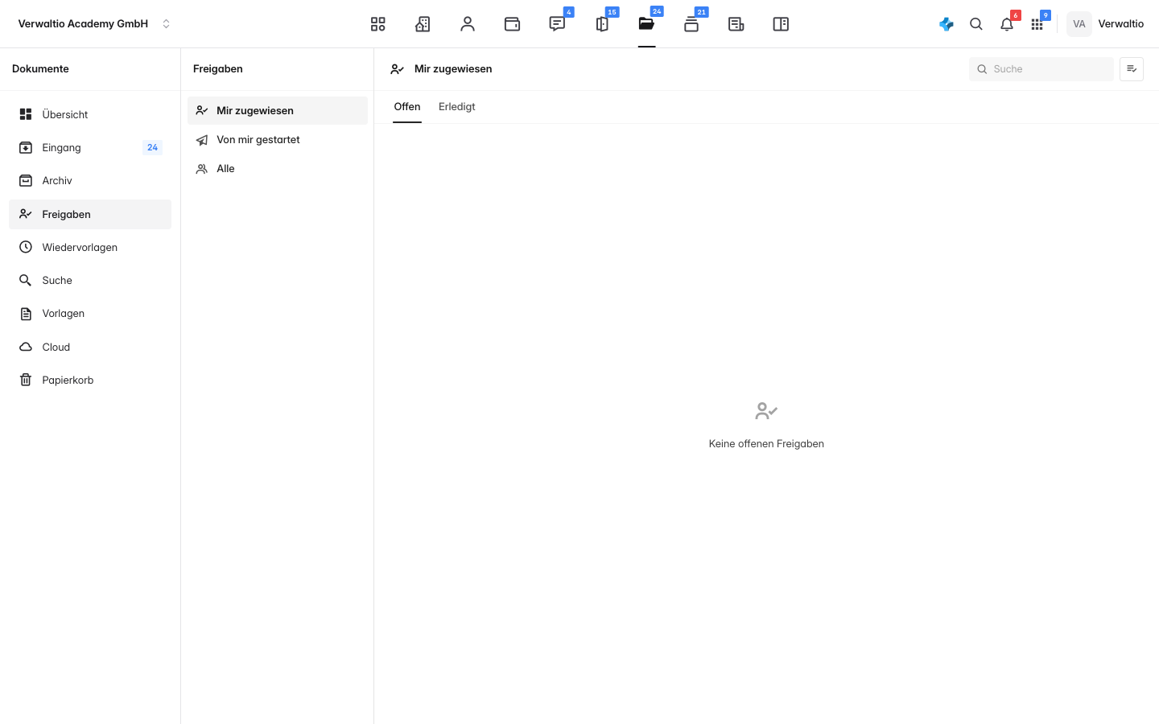Screen dimensions: 1159x724
Task: Select Von mir gestartet
Action: (x=278, y=140)
